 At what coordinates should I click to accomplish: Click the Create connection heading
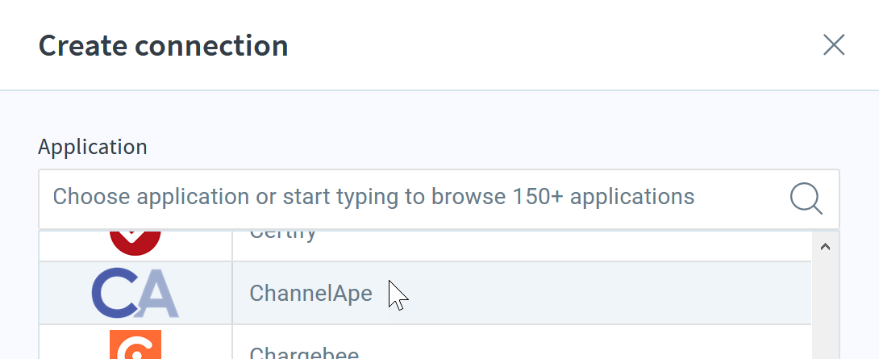pos(163,45)
